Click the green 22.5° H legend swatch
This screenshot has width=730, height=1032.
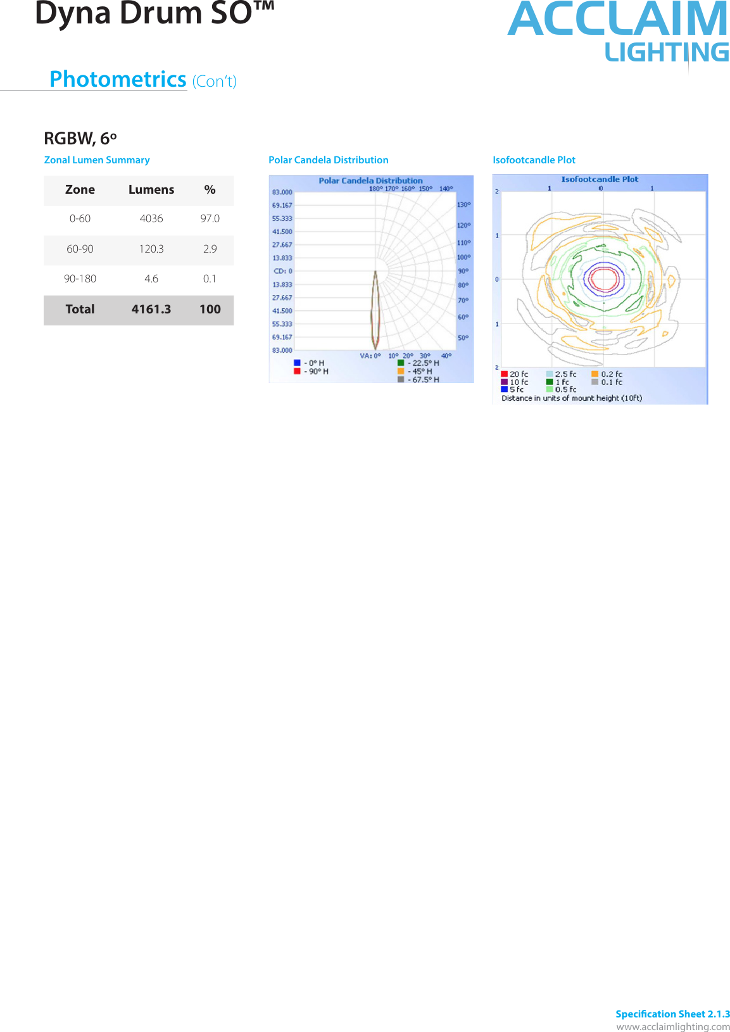[x=401, y=363]
